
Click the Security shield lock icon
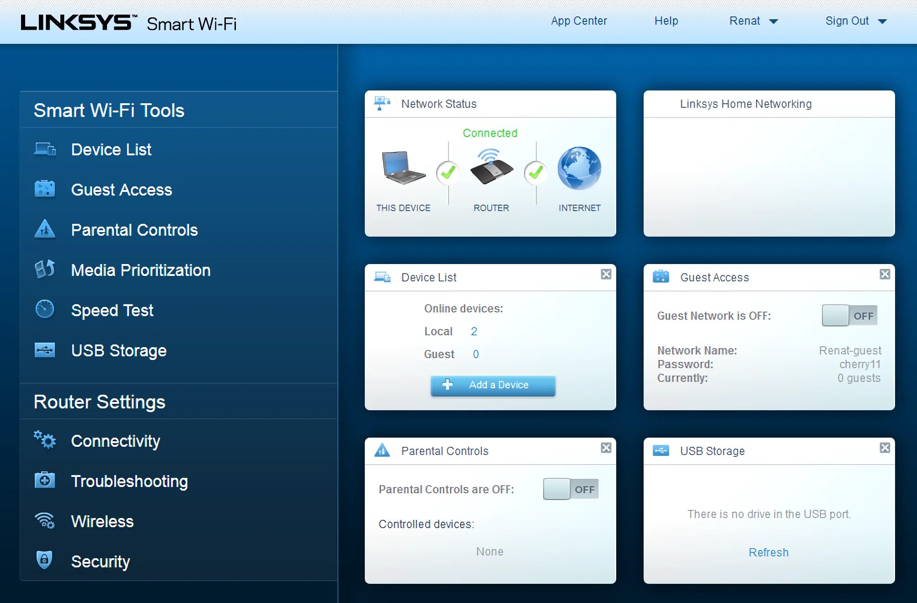point(44,560)
